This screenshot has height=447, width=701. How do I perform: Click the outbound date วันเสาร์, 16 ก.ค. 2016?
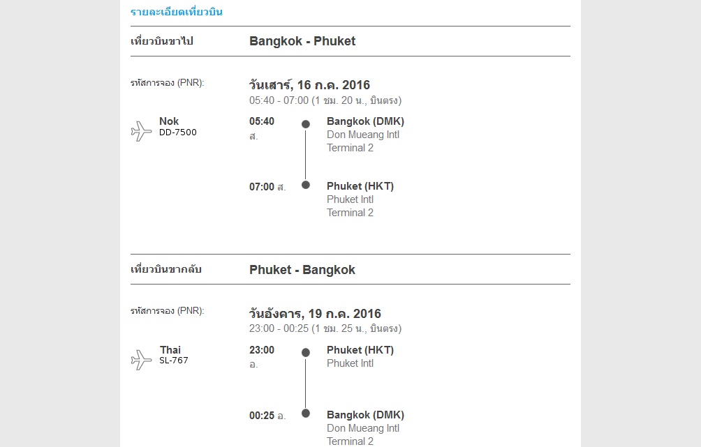click(x=309, y=86)
